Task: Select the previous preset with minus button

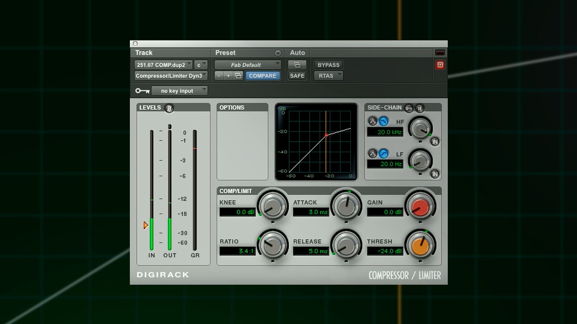Action: pos(219,76)
